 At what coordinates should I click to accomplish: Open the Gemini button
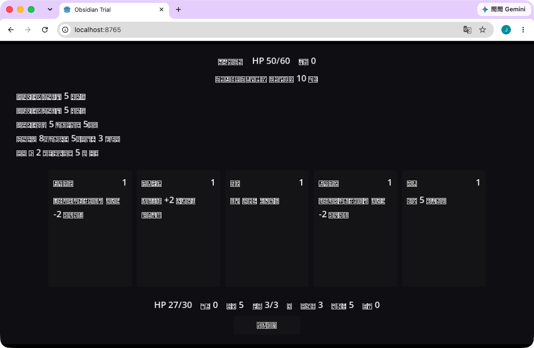click(x=504, y=9)
